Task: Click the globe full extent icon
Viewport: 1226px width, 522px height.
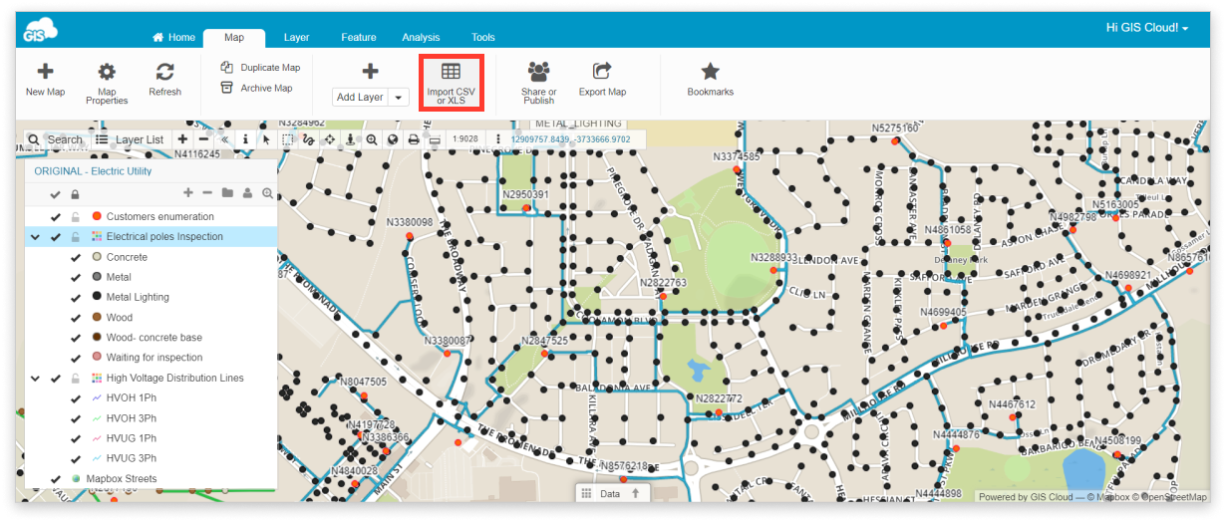Action: point(392,139)
